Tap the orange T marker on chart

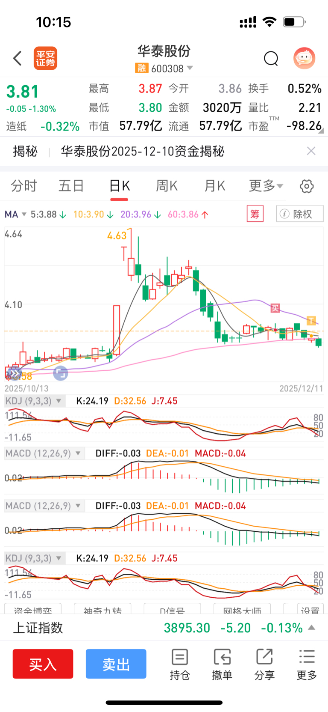tap(311, 320)
